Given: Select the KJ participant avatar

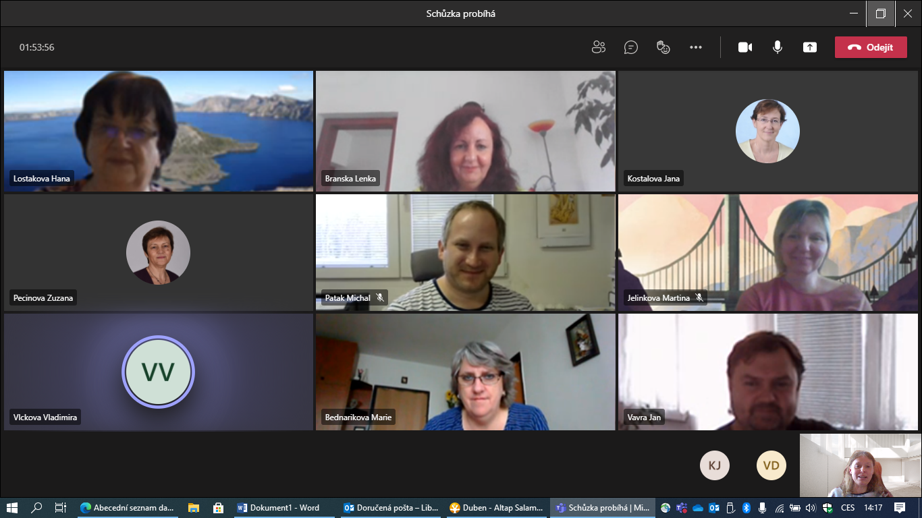Looking at the screenshot, I should [715, 465].
